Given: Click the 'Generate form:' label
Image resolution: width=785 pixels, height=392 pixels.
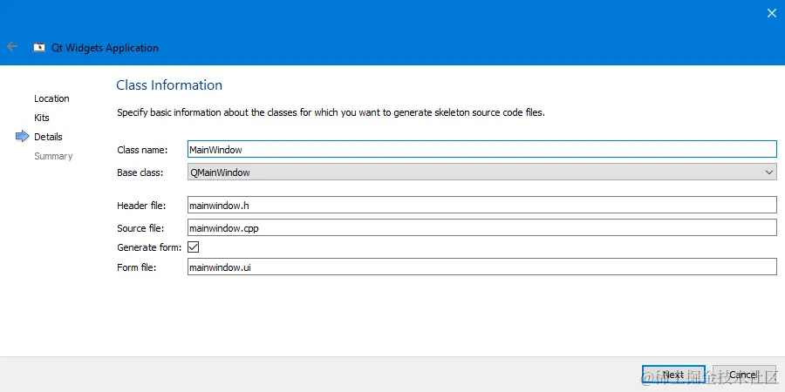Looking at the screenshot, I should pos(149,247).
